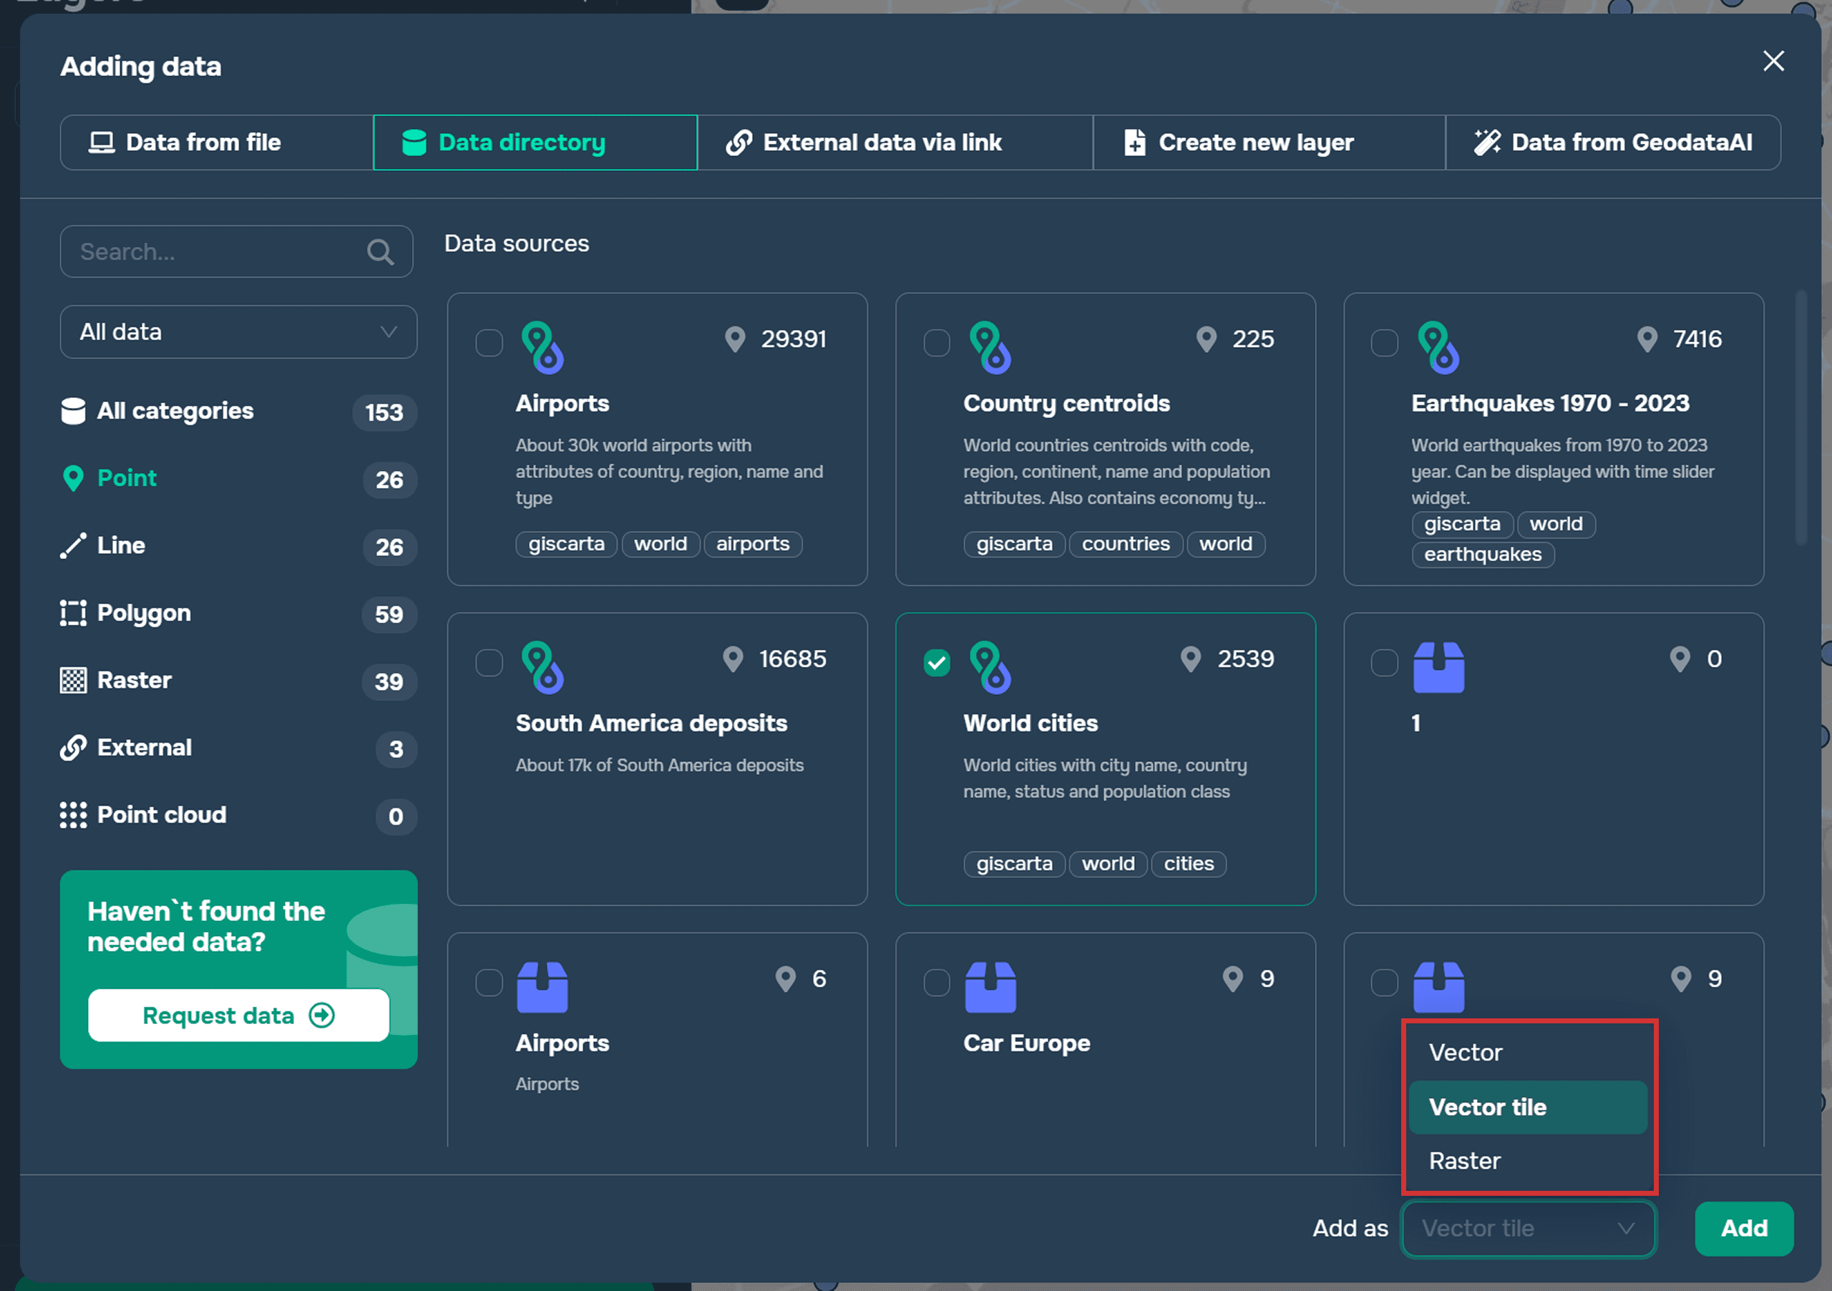Uncheck the World cities checkbox
The width and height of the screenshot is (1832, 1291).
tap(937, 663)
